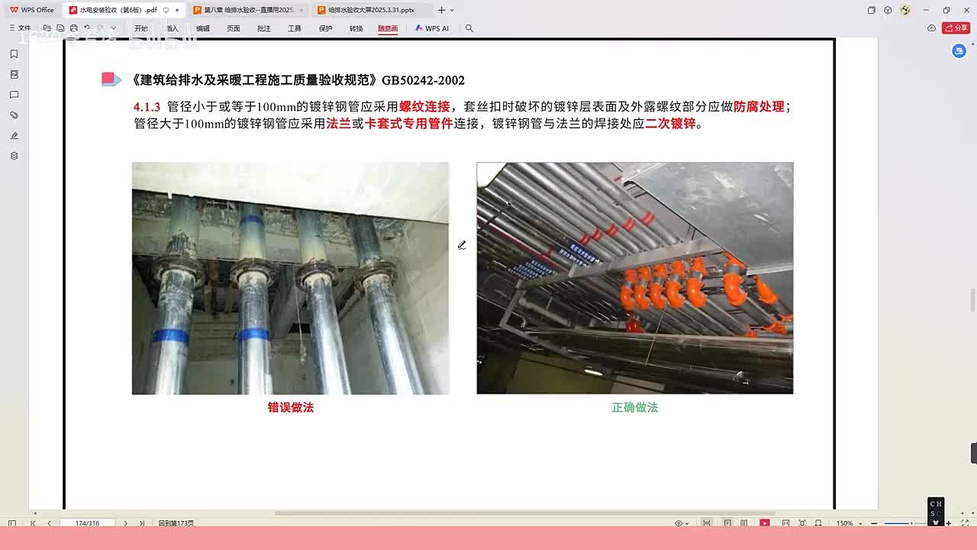Go to the first page

[33, 523]
